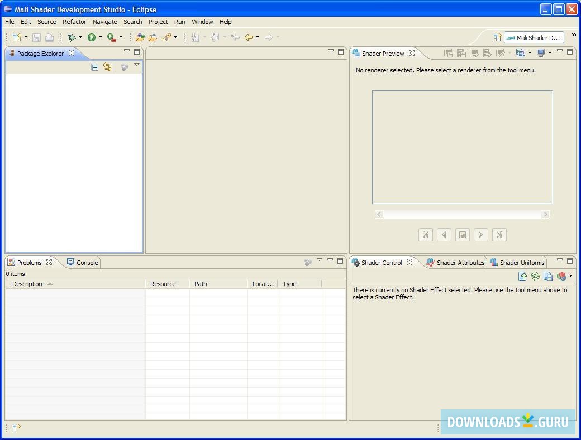Click the back navigation yellow arrow
The height and width of the screenshot is (440, 581).
tap(249, 37)
